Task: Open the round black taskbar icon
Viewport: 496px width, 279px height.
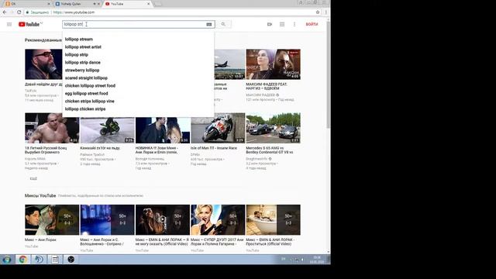Action: 71,260
